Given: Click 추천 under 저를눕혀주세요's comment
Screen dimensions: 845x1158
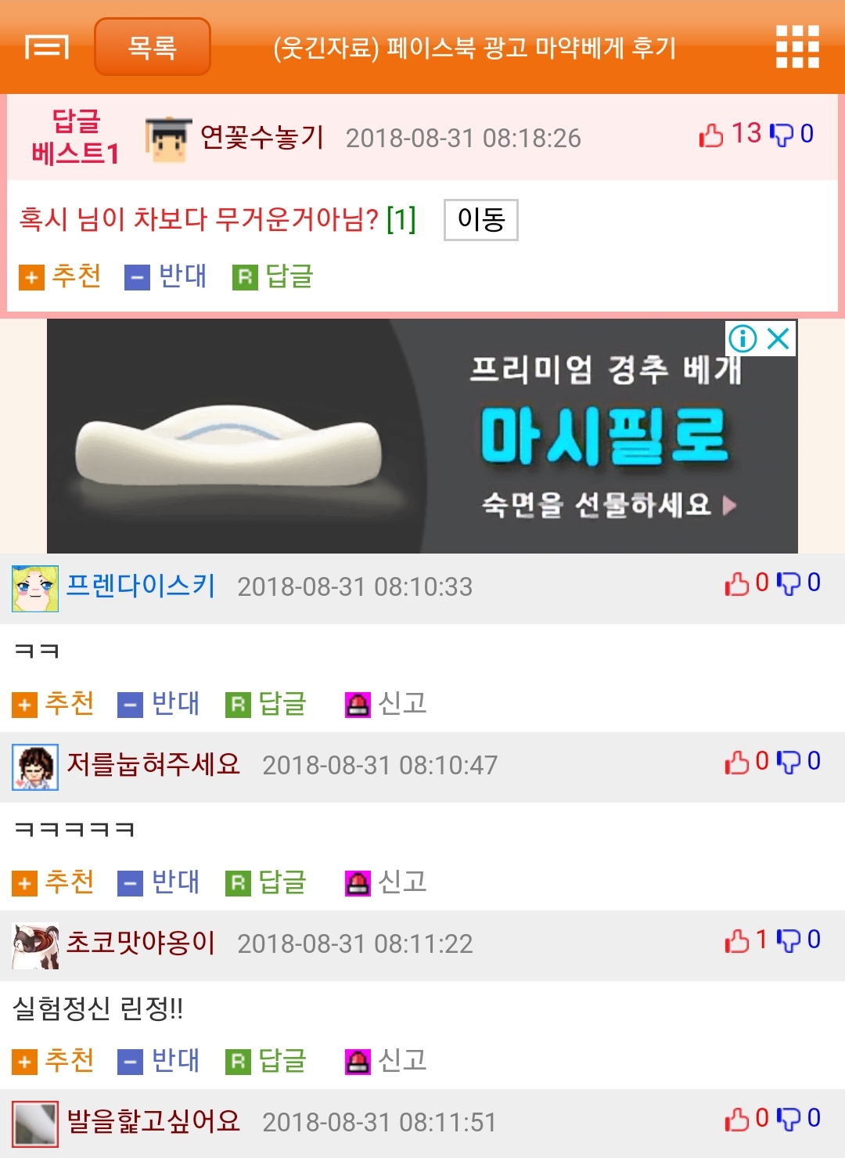Looking at the screenshot, I should [x=53, y=882].
